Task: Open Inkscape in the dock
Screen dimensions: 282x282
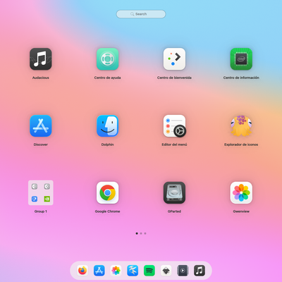Action: pyautogui.click(x=166, y=271)
